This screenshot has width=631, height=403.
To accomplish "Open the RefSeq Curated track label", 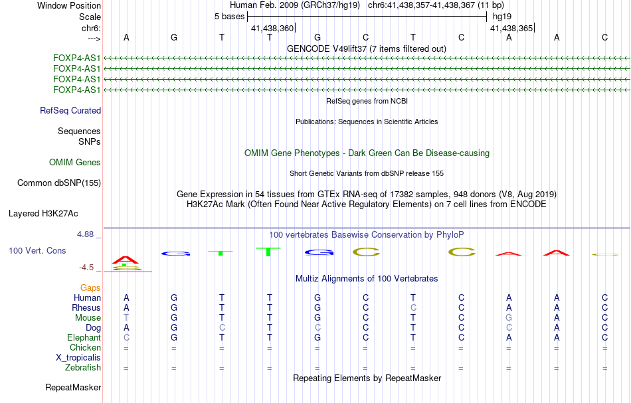I will (70, 111).
